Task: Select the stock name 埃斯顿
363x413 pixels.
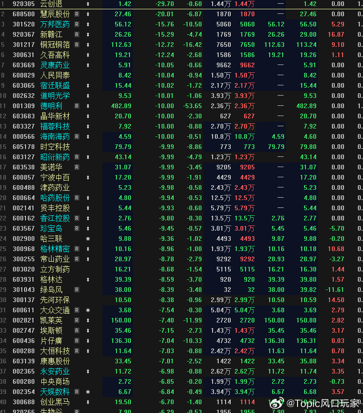Action: [x=52, y=331]
